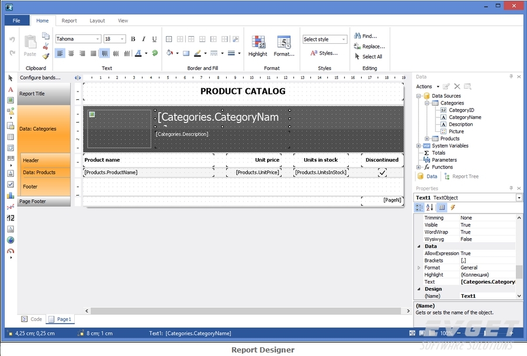
Task: Select the Digital signature '12' tool
Action: tap(11, 218)
